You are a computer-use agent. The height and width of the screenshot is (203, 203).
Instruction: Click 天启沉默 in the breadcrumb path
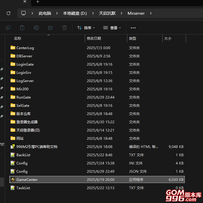pyautogui.click(x=107, y=13)
